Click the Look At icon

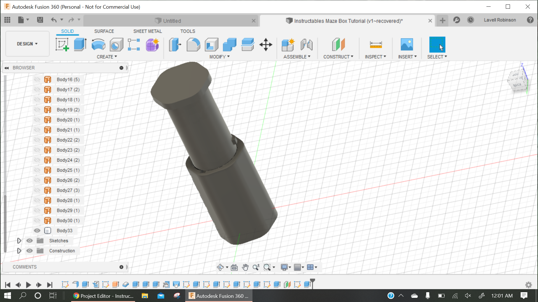pos(234,267)
